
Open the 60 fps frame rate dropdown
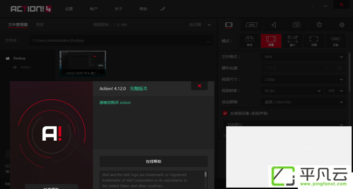coord(292,91)
